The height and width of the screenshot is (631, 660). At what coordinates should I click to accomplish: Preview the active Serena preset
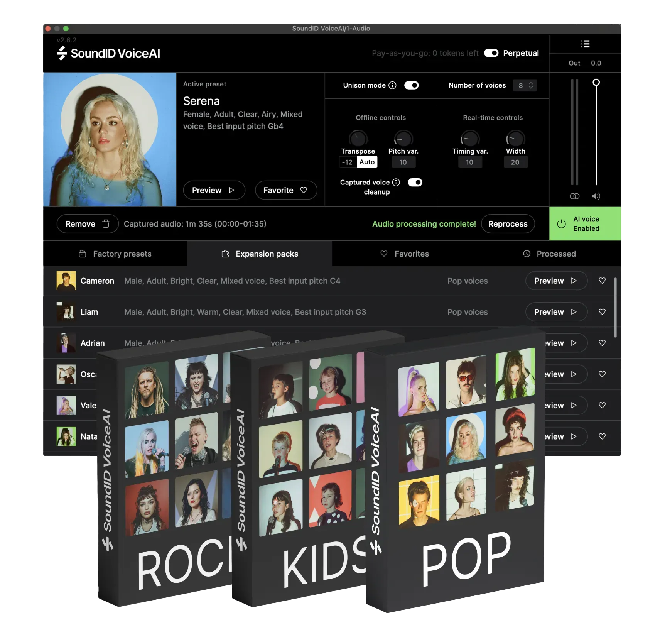point(214,190)
